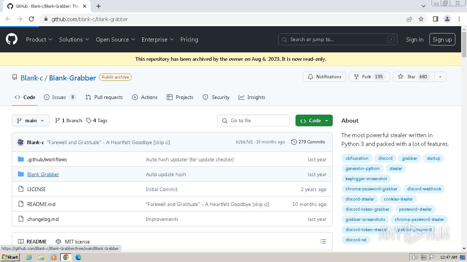
Task: Click Notifications bell button
Action: (324, 77)
